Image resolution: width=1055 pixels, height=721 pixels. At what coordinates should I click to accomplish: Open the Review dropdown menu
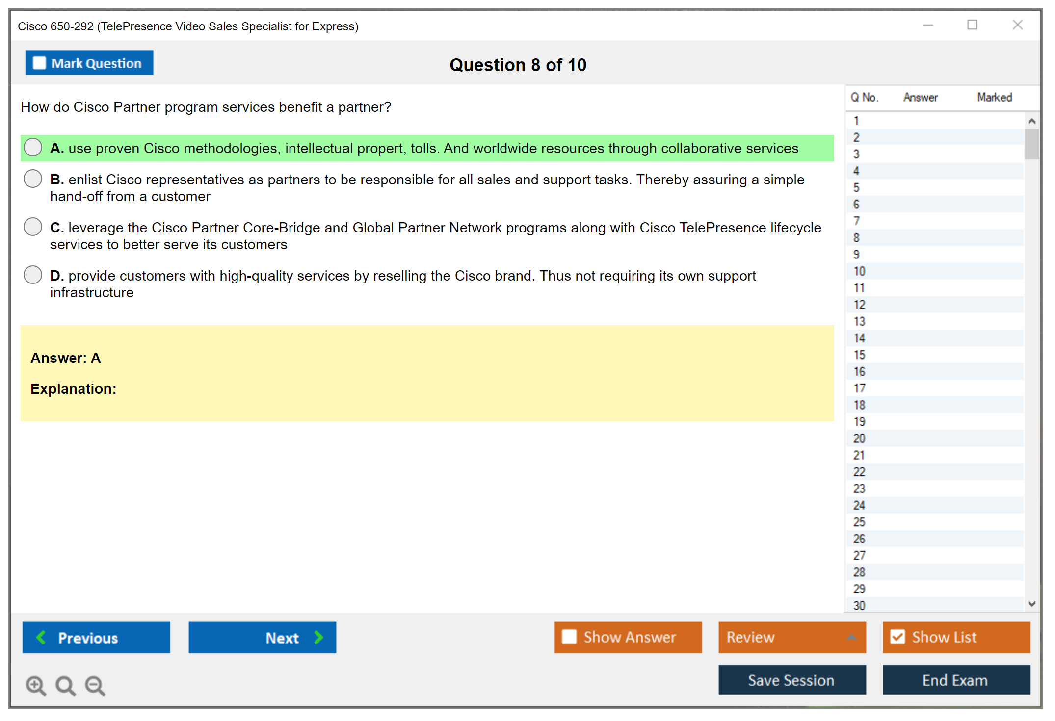tap(851, 637)
